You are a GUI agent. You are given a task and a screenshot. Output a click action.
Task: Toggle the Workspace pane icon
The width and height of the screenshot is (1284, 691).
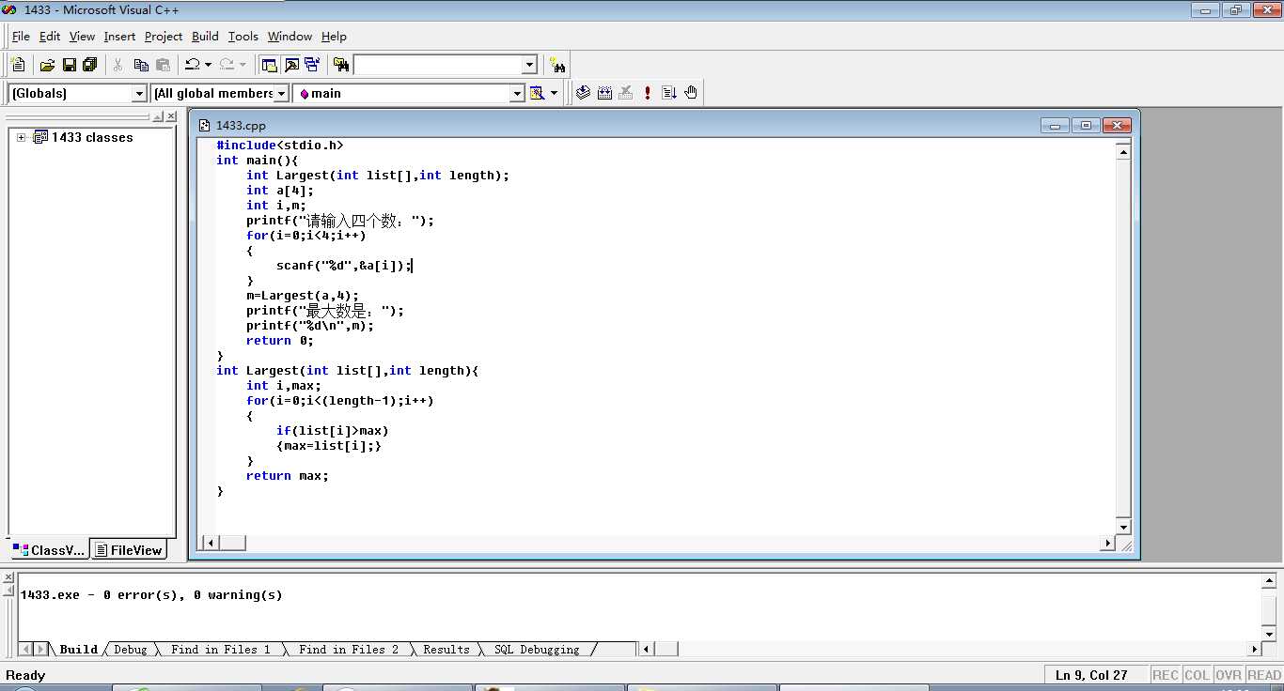[x=270, y=65]
